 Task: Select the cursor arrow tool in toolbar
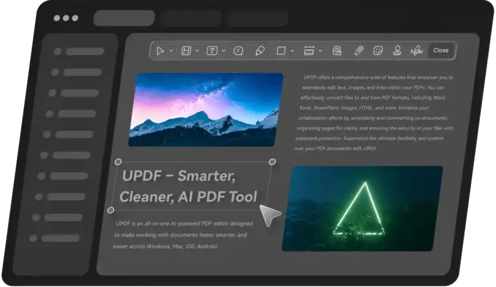[160, 50]
